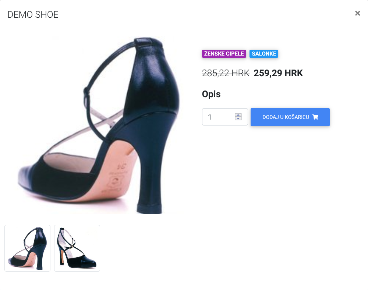Image resolution: width=368 pixels, height=290 pixels.
Task: Increase quantity with the up arrow
Action: 238,115
